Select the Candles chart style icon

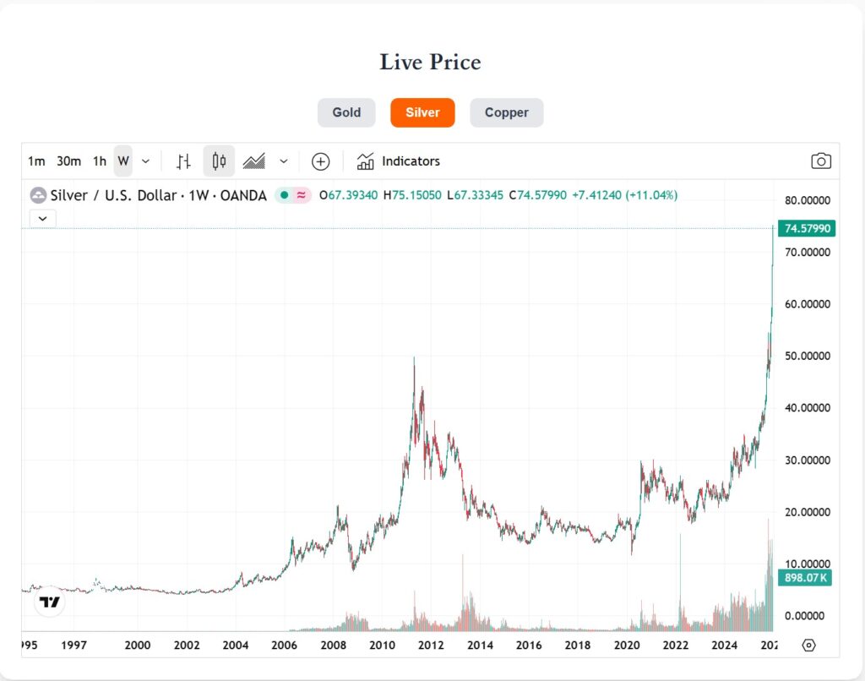pos(220,161)
